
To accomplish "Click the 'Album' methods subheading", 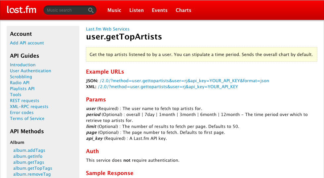I will 17,142.
